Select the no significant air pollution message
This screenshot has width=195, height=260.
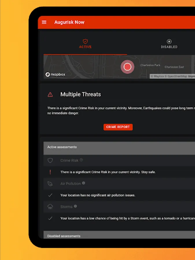click(98, 195)
